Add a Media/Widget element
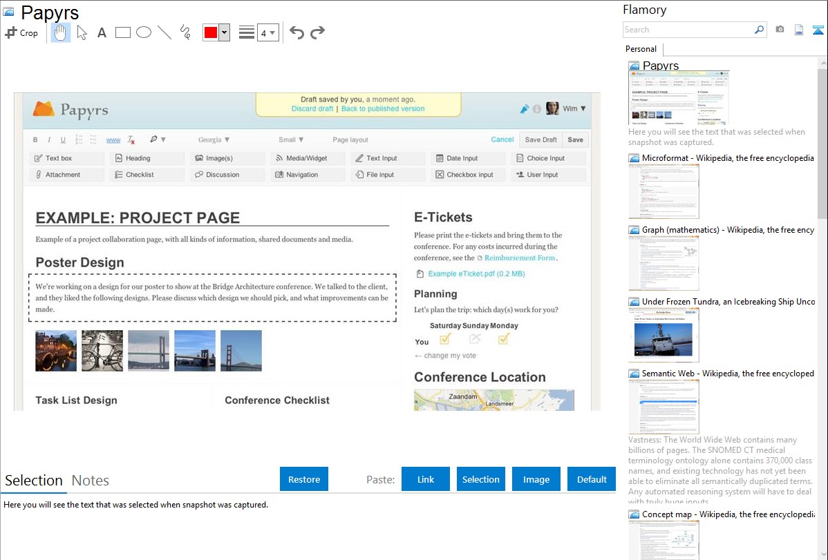Screen dimensions: 828x560 308,158
